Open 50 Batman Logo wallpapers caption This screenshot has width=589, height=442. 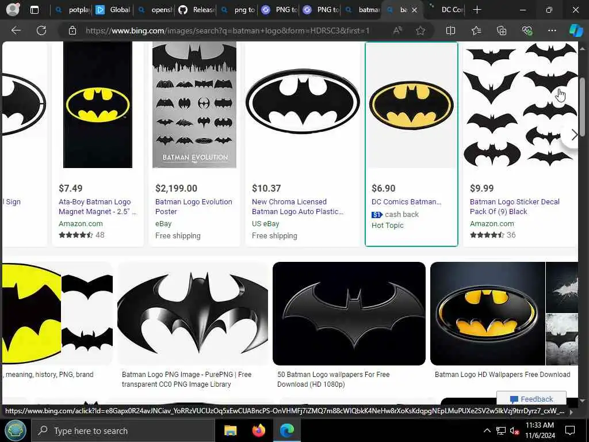coord(334,379)
